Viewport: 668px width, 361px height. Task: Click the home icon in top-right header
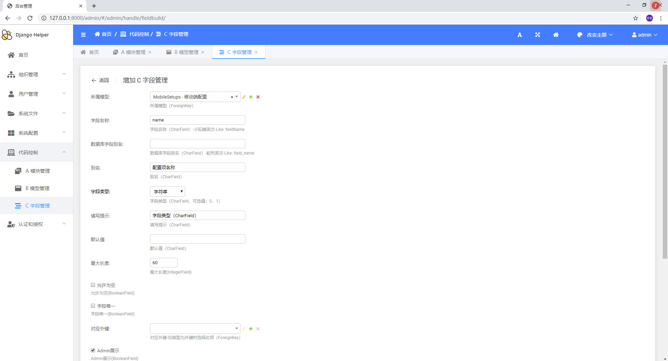click(556, 35)
